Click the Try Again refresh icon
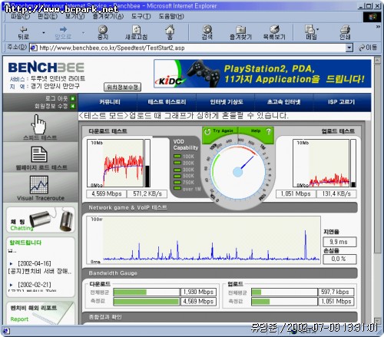Viewport: 384px width, 337px height. coord(207,131)
